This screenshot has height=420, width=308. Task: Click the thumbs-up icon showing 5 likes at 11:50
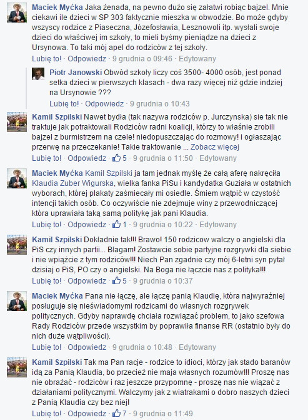click(116, 158)
